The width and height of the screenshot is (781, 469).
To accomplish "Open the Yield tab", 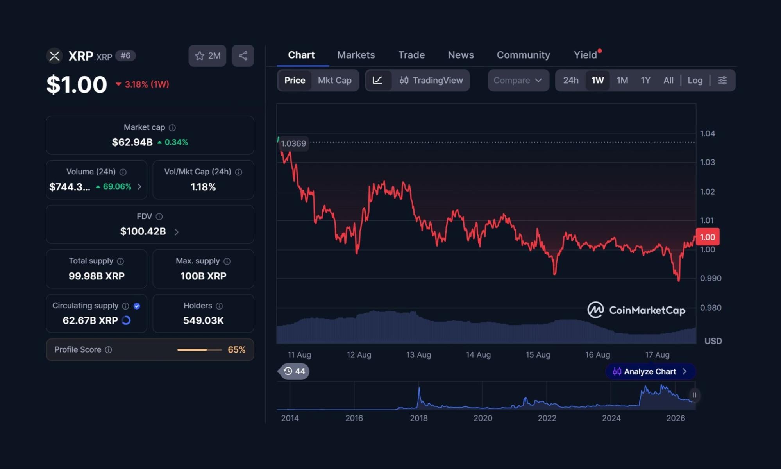I will (x=585, y=55).
